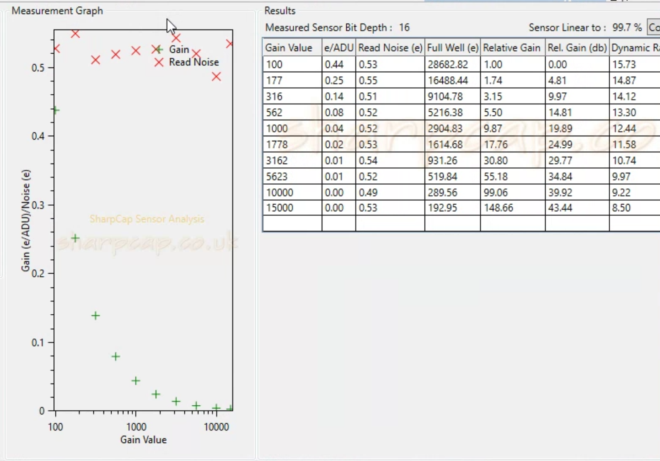This screenshot has width=660, height=461.
Task: Select the relative gain 148.66 cell
Action: click(513, 208)
